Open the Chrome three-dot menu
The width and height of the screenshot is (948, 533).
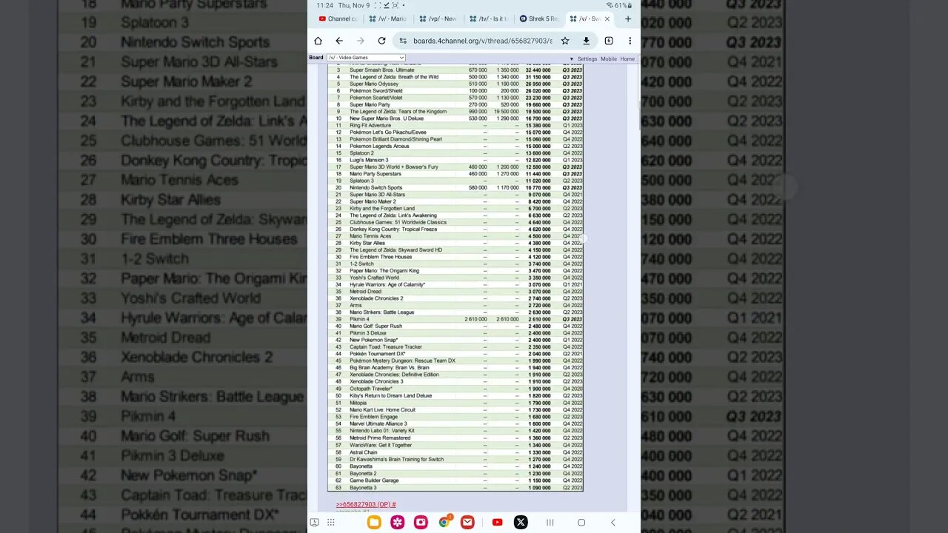630,41
